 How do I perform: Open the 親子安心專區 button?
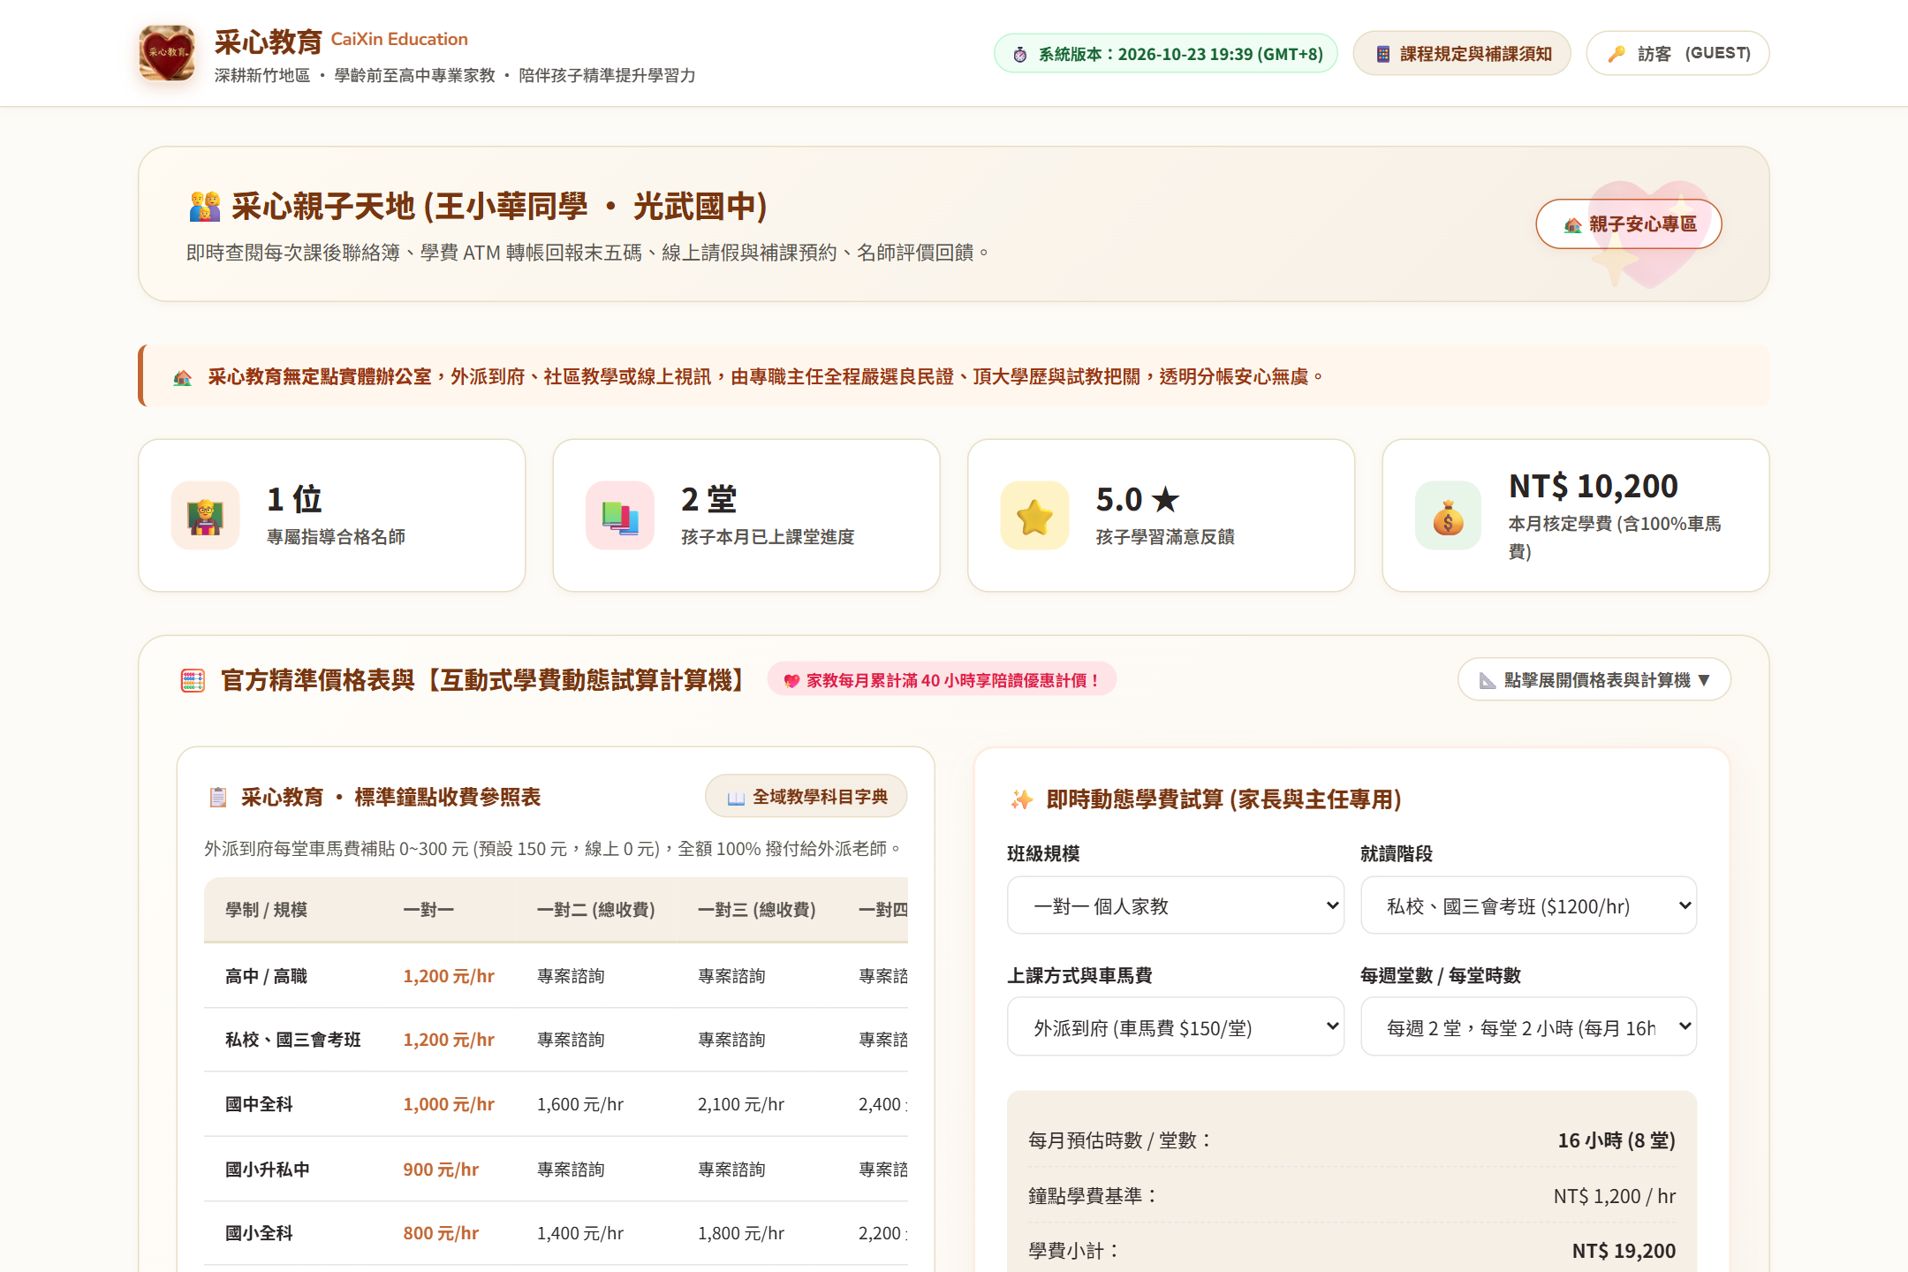click(x=1629, y=223)
